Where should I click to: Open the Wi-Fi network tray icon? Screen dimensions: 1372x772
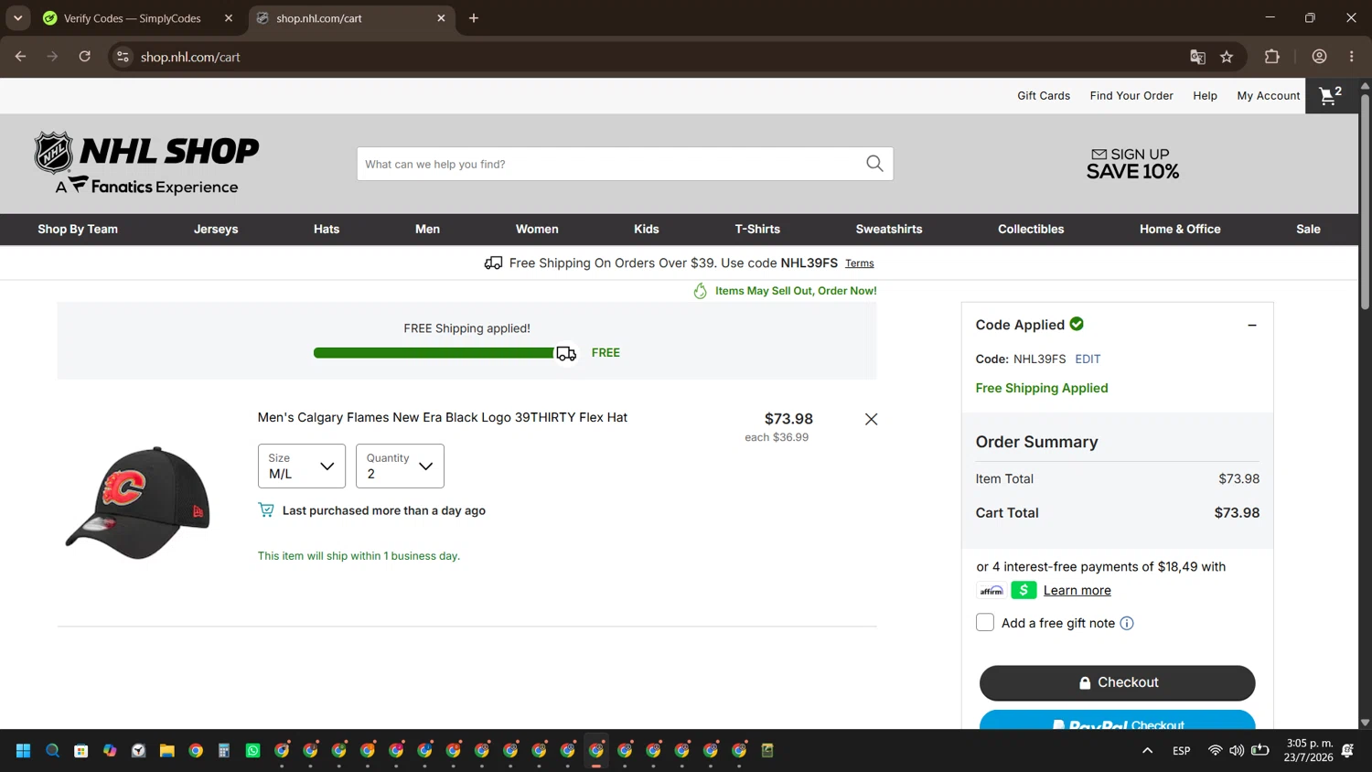point(1215,750)
